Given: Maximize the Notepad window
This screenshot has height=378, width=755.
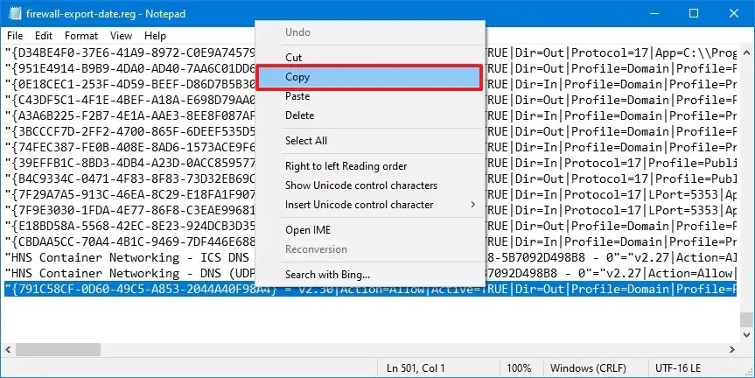Looking at the screenshot, I should [694, 13].
